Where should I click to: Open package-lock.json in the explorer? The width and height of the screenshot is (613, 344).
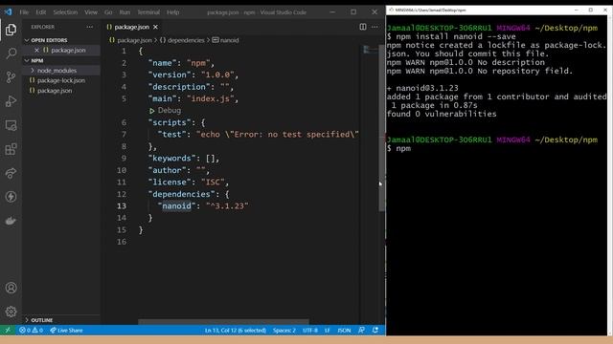tap(61, 80)
